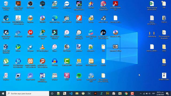171x96 pixels.
Task: Select the TeamViewer desktop shortcut
Action: click(x=67, y=5)
